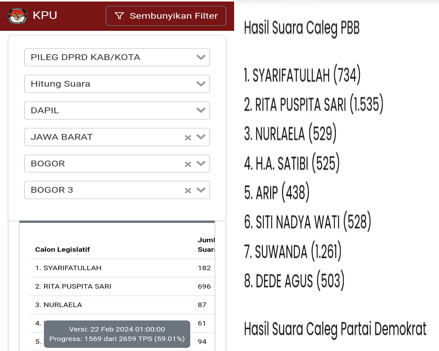439x351 pixels.
Task: Clear the BOGOR regency selection
Action: 188,164
